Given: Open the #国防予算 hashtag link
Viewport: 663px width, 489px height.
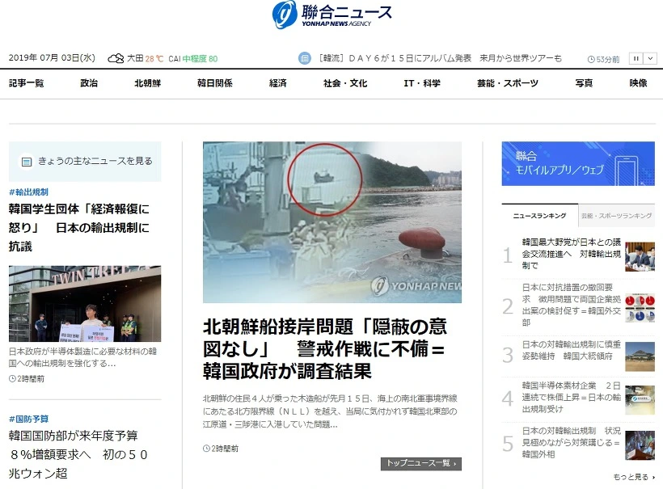Looking at the screenshot, I should [x=29, y=419].
